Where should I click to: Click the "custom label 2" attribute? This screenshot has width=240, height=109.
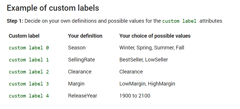point(29,72)
